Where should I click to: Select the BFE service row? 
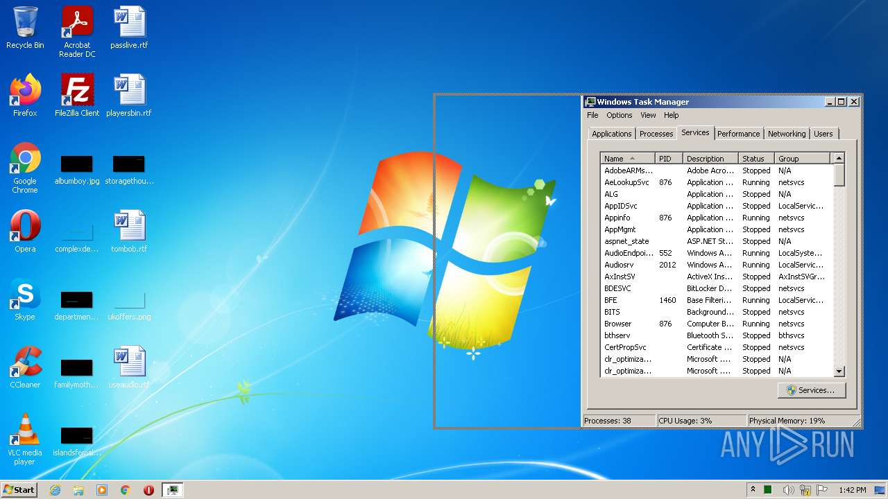717,300
